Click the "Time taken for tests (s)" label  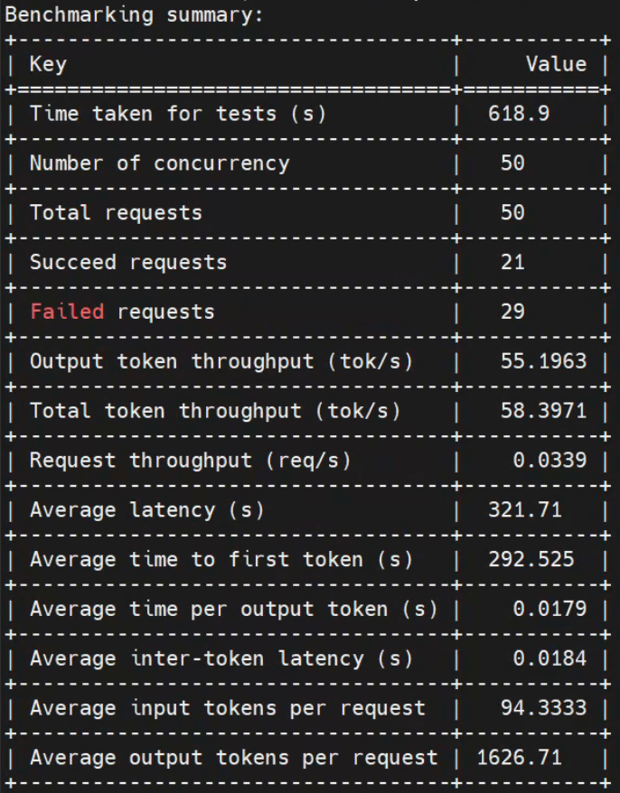coord(177,114)
